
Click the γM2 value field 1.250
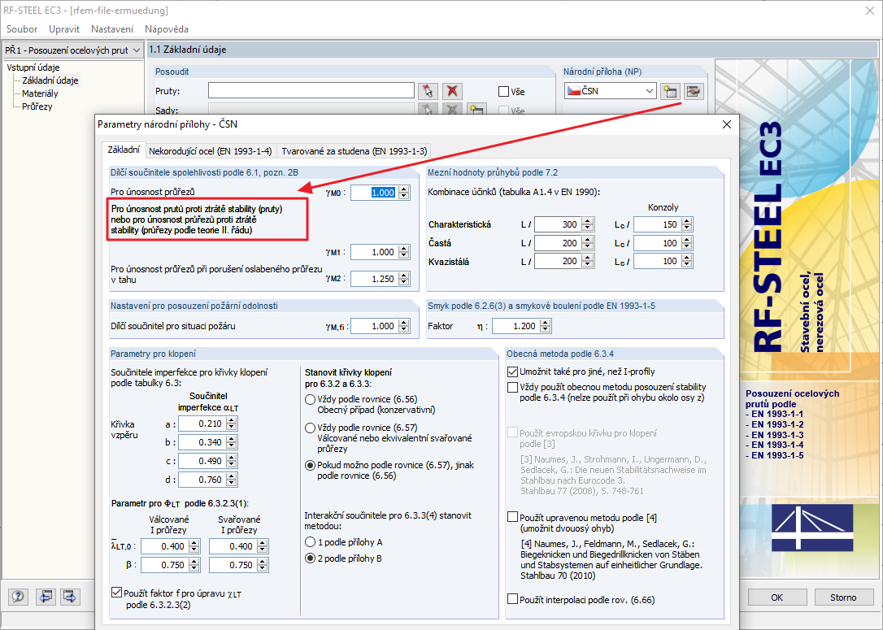tap(375, 279)
